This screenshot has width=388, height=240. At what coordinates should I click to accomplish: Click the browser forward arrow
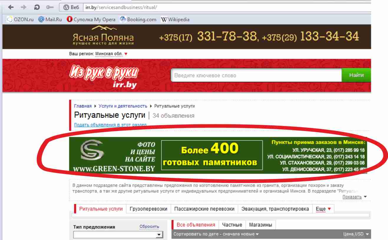pos(24,7)
